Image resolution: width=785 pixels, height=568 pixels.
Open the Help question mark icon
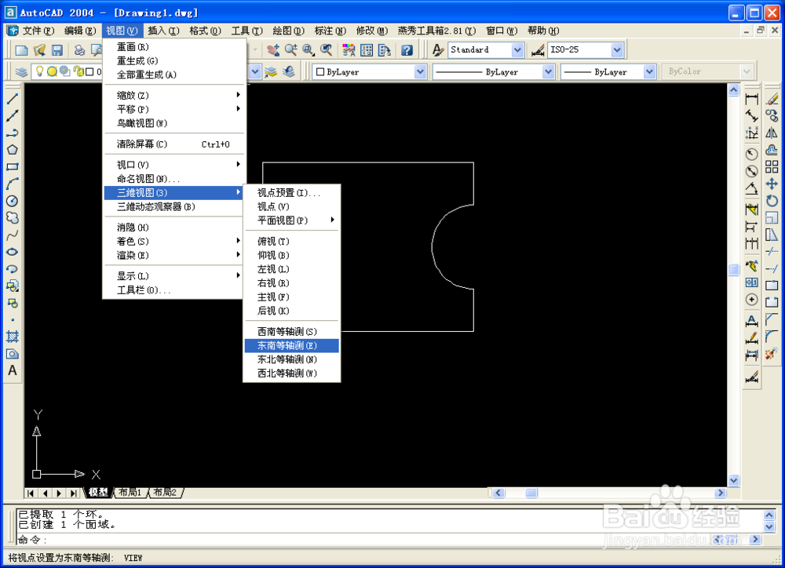coord(407,50)
